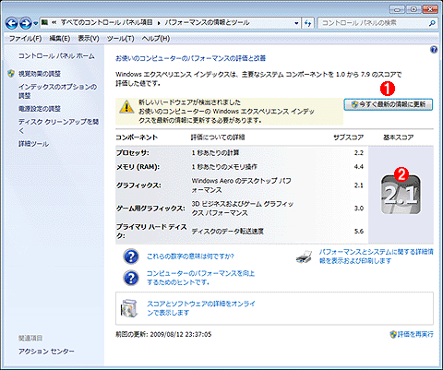Click the shield icon beside 視覚効果の調整
This screenshot has width=443, height=370.
(11, 74)
